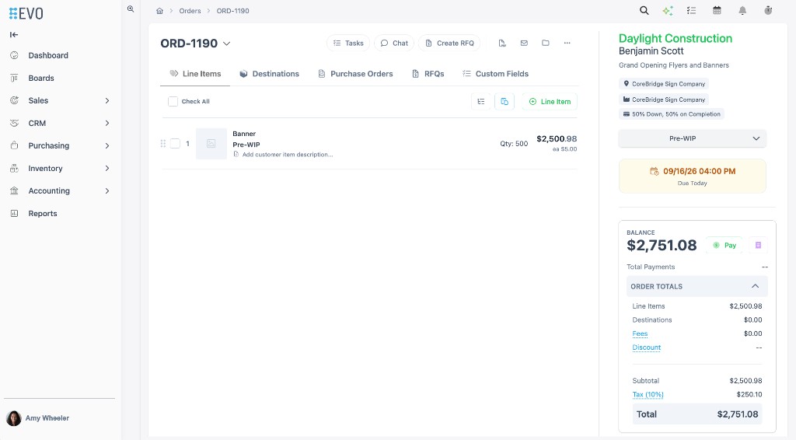Click Qty: 500 on Banner row
The width and height of the screenshot is (796, 440).
(514, 144)
